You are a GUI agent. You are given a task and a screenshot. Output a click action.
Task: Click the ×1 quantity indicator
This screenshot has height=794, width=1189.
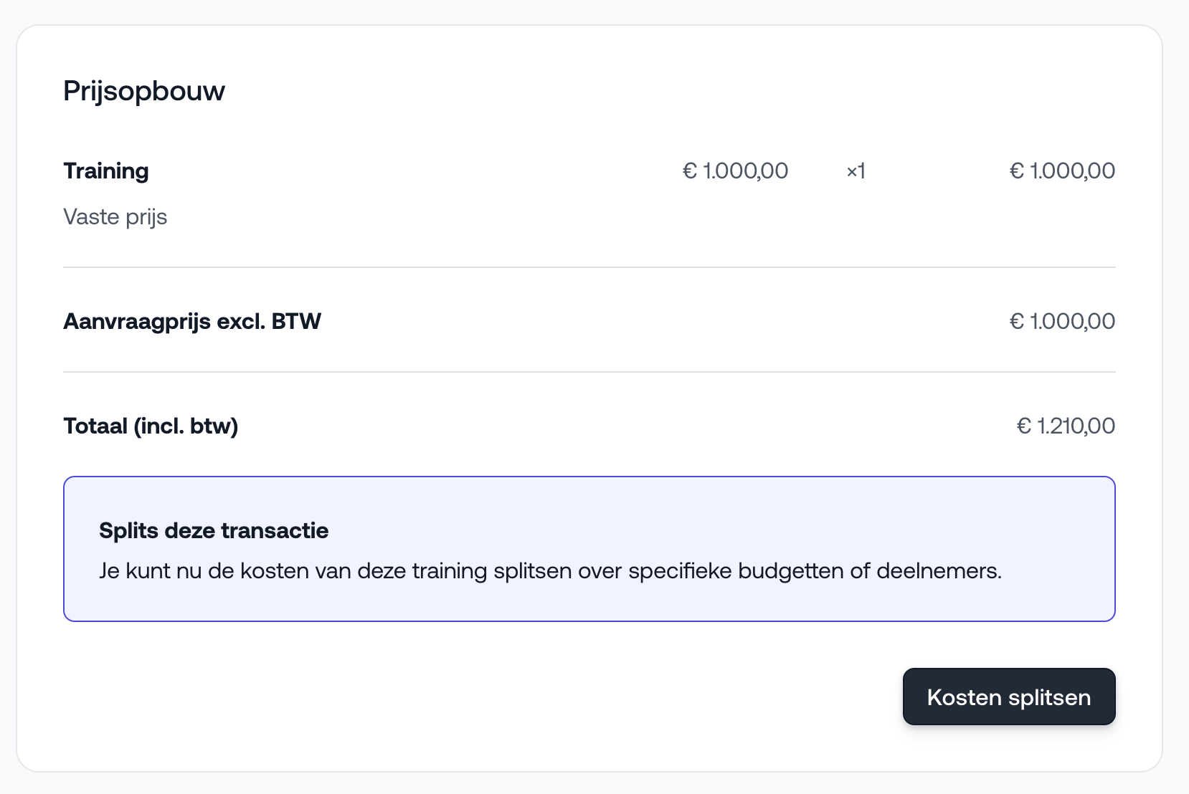coord(856,171)
